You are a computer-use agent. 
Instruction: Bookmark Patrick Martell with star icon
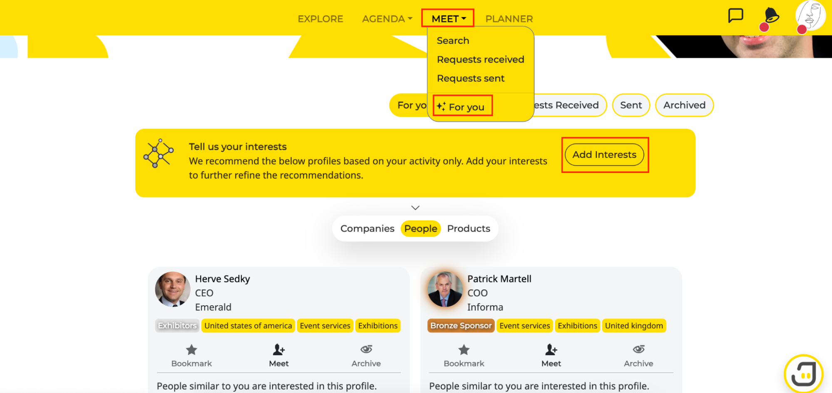point(464,350)
